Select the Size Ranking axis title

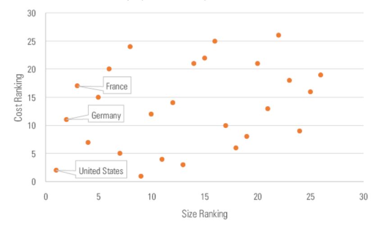click(204, 213)
